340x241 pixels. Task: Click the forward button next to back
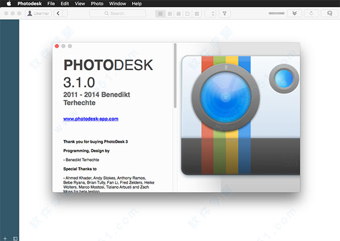pyautogui.click(x=65, y=14)
